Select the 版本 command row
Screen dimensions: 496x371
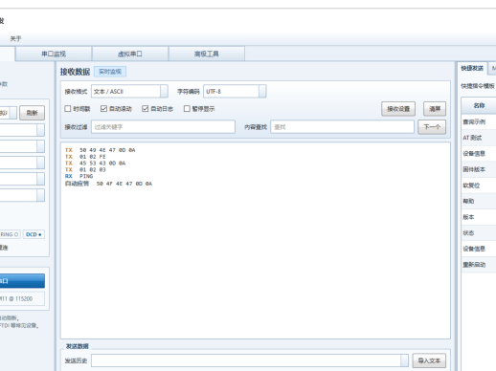pos(479,217)
